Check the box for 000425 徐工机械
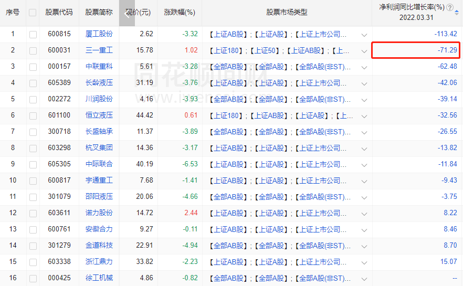The image size is (463, 286). [33, 278]
